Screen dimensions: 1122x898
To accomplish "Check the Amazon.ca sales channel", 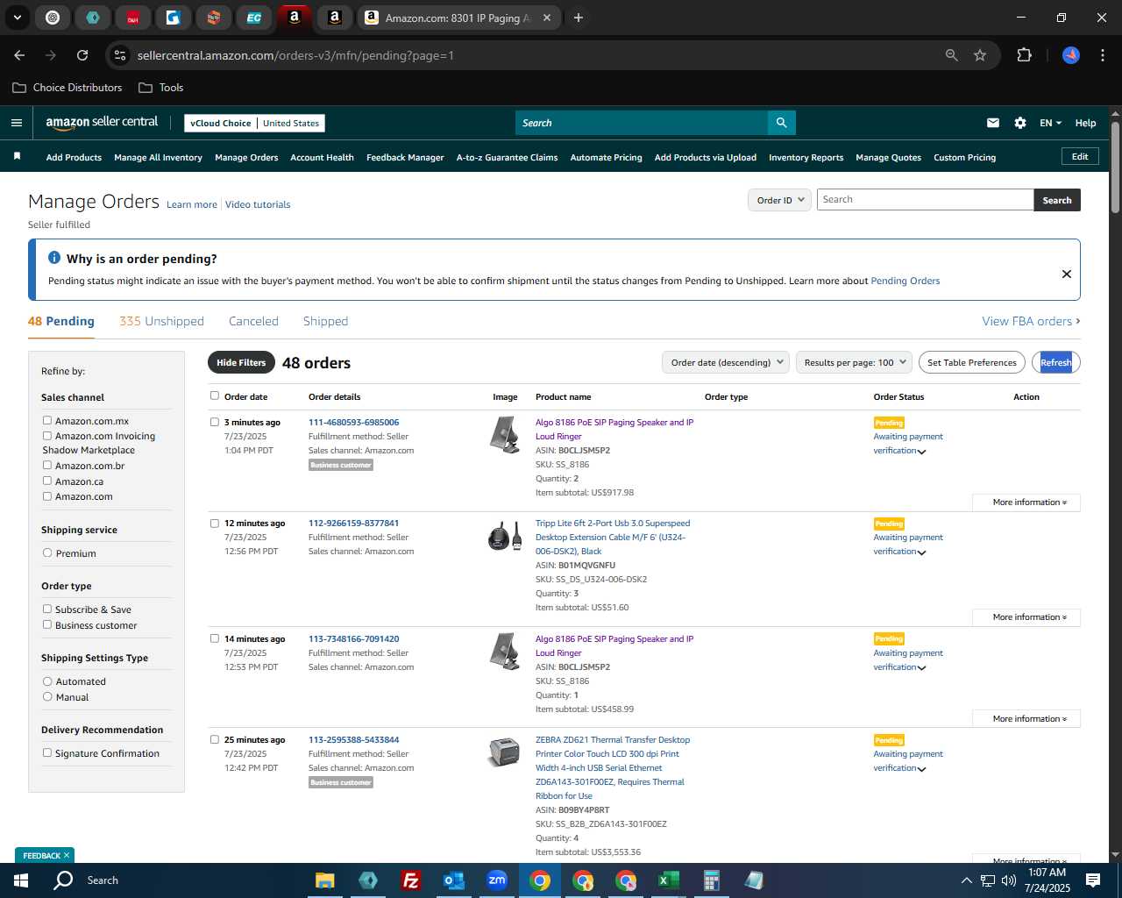I will [47, 481].
